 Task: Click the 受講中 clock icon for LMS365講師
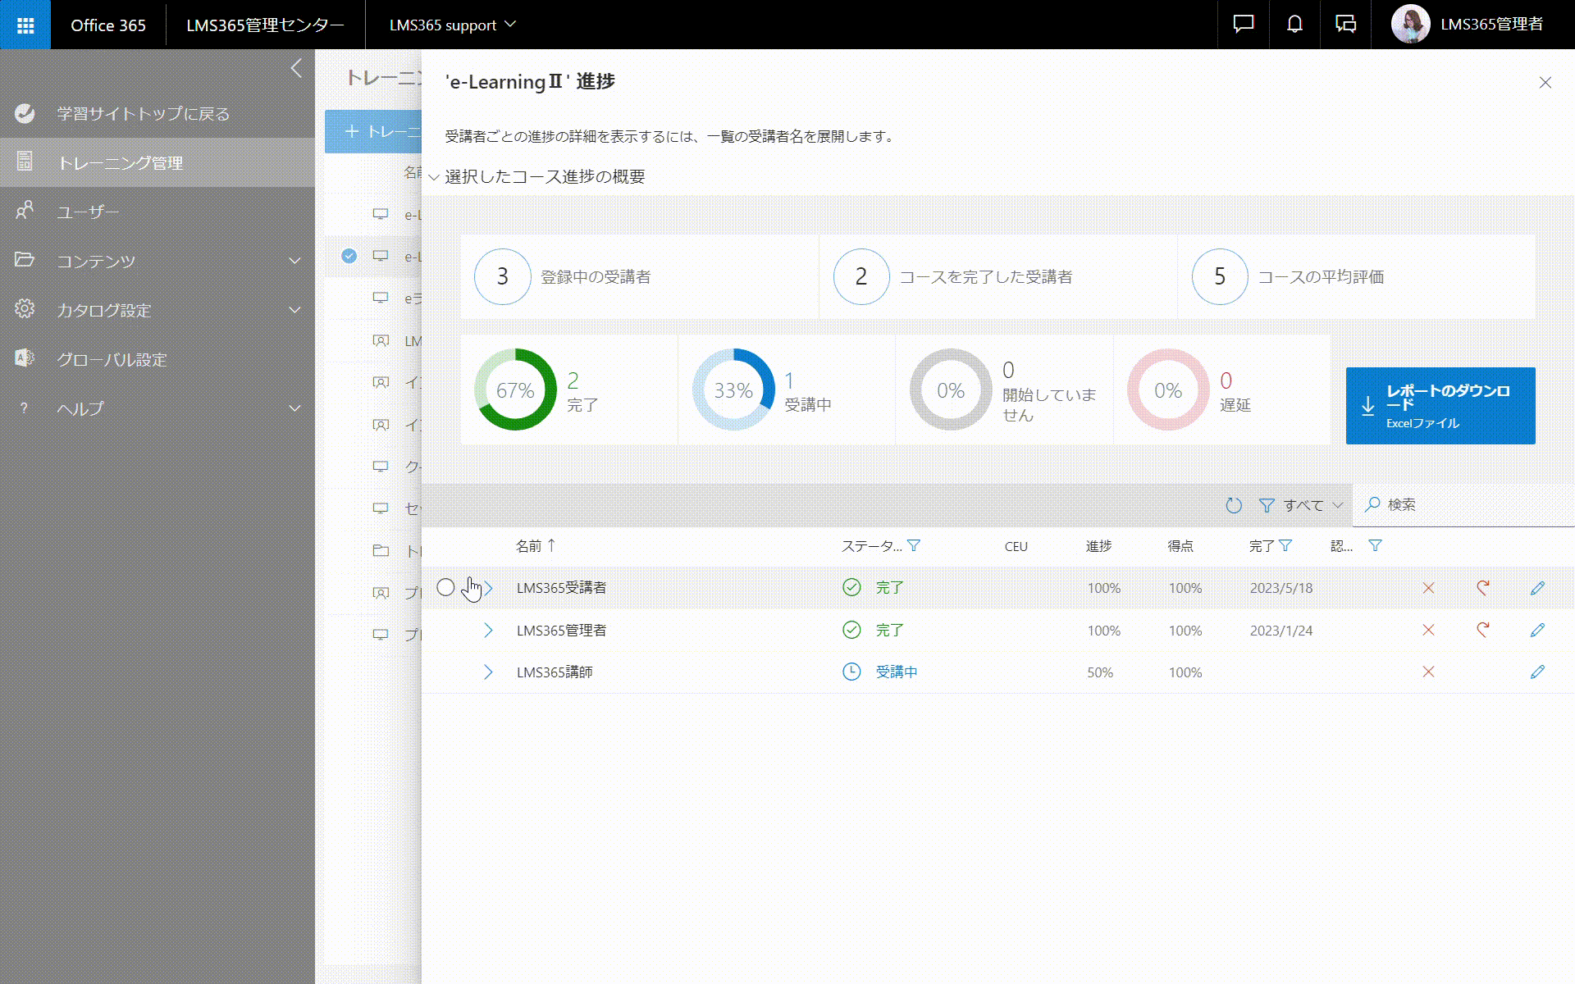click(851, 672)
